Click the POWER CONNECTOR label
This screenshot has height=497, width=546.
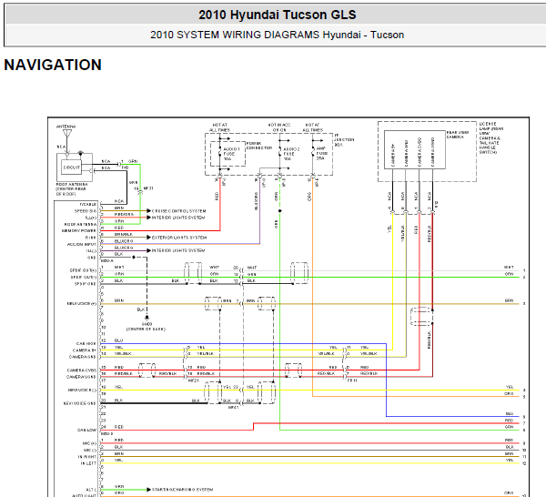point(259,146)
